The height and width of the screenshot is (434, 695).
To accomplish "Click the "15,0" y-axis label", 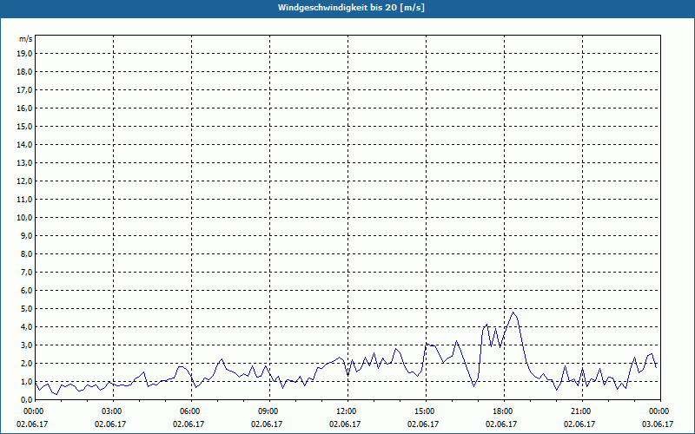I will tap(24, 126).
